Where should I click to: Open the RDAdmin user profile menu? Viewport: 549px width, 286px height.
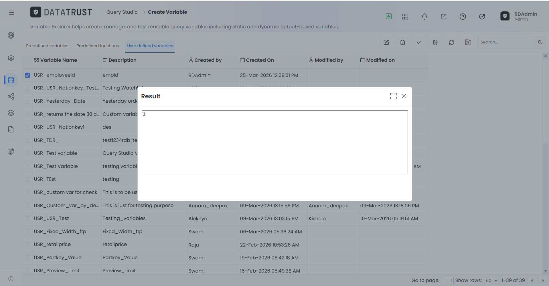(x=519, y=16)
